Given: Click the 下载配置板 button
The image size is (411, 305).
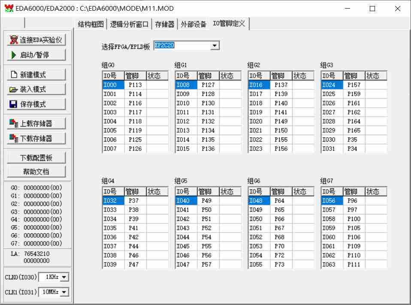Looking at the screenshot, I should click(36, 157).
